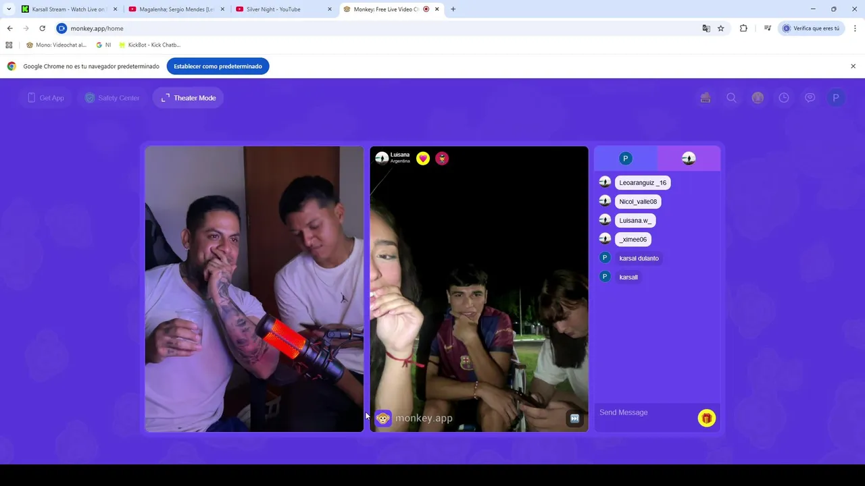The height and width of the screenshot is (486, 865).
Task: Click the Nicol_valle08 message
Action: pyautogui.click(x=638, y=202)
